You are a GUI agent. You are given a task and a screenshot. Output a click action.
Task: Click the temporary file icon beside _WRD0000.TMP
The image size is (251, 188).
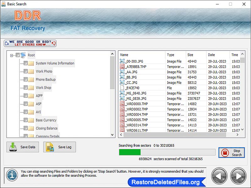122,104
